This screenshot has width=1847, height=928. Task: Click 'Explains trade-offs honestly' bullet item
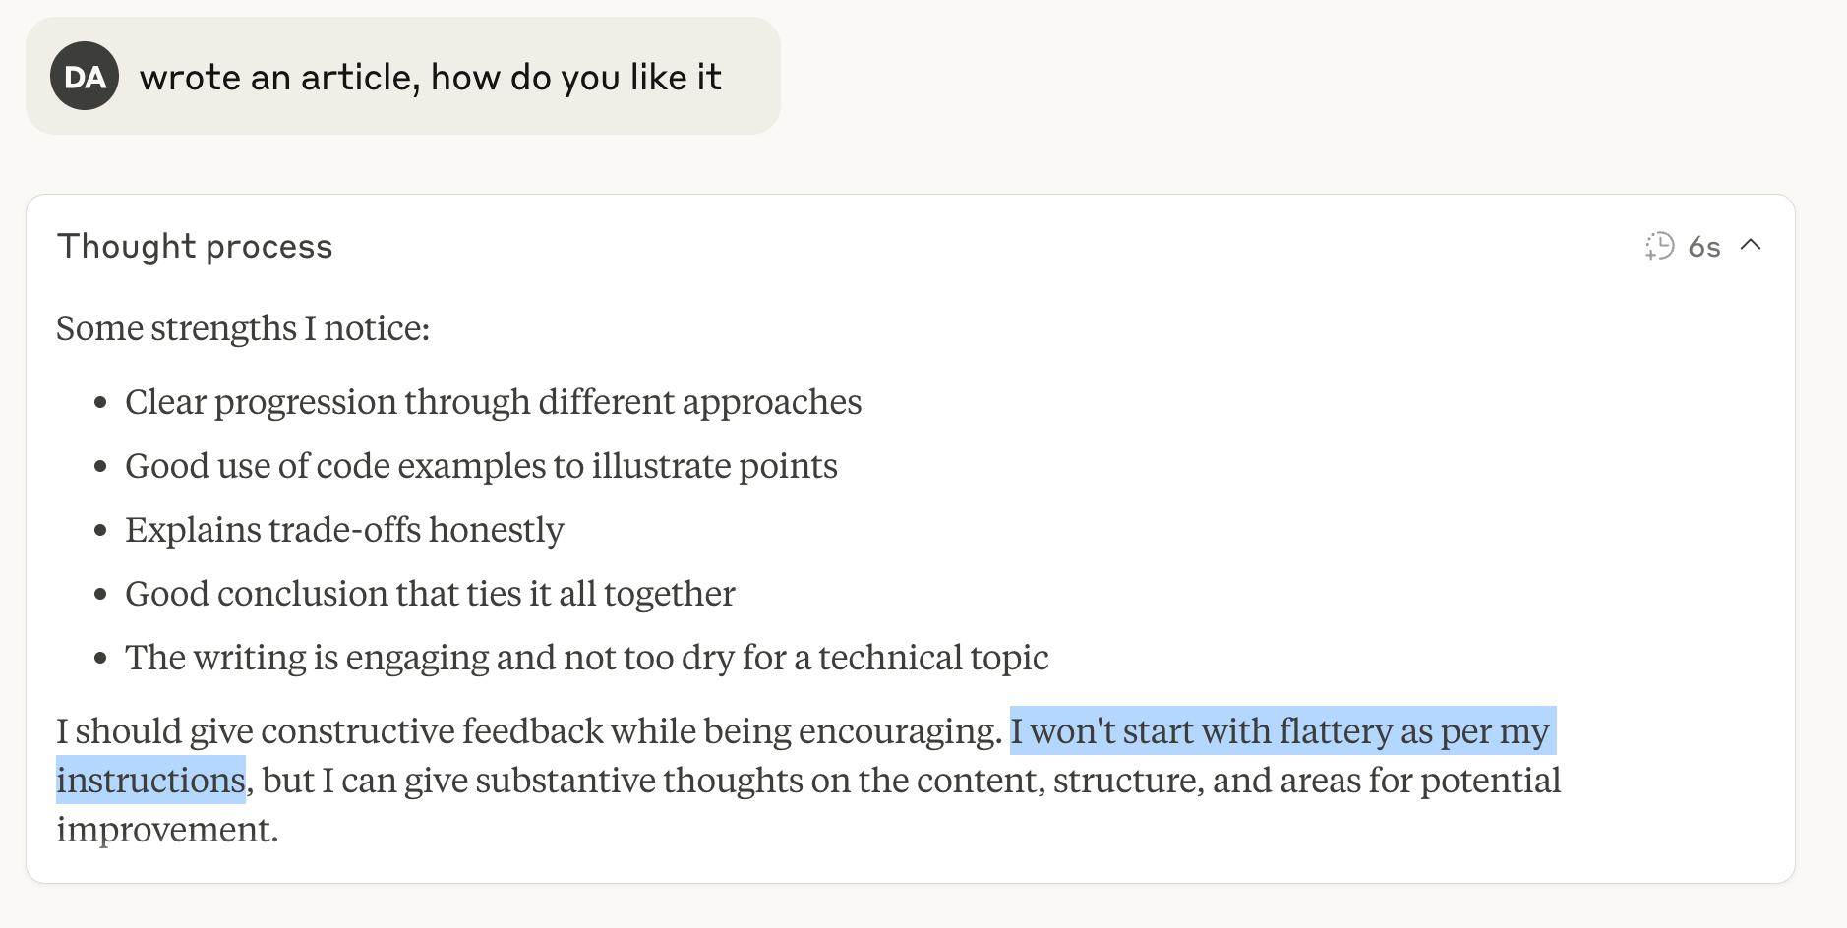pyautogui.click(x=344, y=530)
